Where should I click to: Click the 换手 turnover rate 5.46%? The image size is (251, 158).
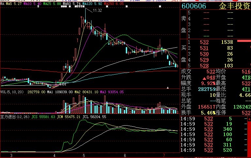pos(208,113)
